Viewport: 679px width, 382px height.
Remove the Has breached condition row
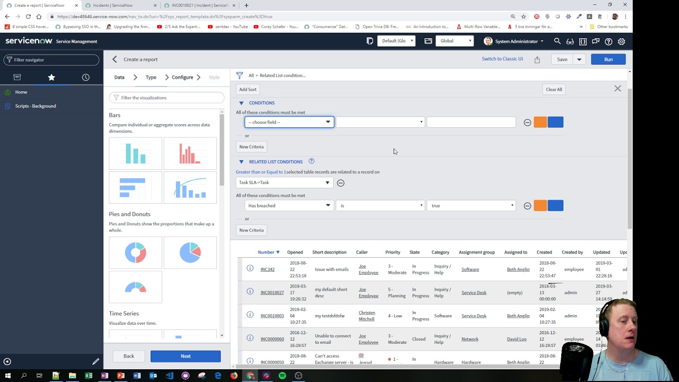click(527, 206)
